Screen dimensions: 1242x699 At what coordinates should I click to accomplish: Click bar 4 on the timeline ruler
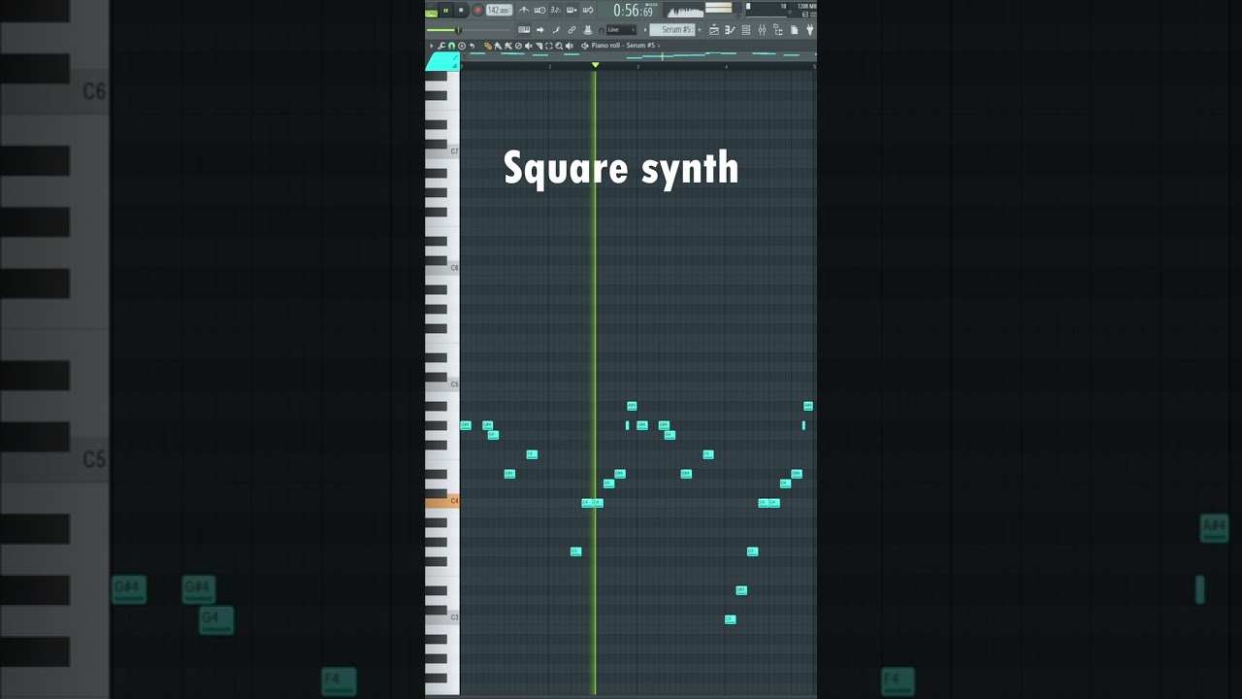pyautogui.click(x=726, y=66)
